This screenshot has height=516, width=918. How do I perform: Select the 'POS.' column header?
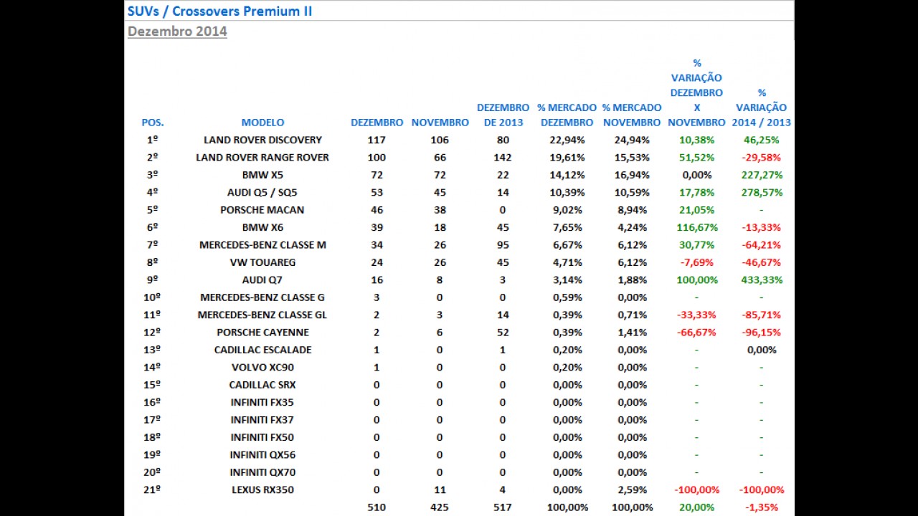[153, 123]
